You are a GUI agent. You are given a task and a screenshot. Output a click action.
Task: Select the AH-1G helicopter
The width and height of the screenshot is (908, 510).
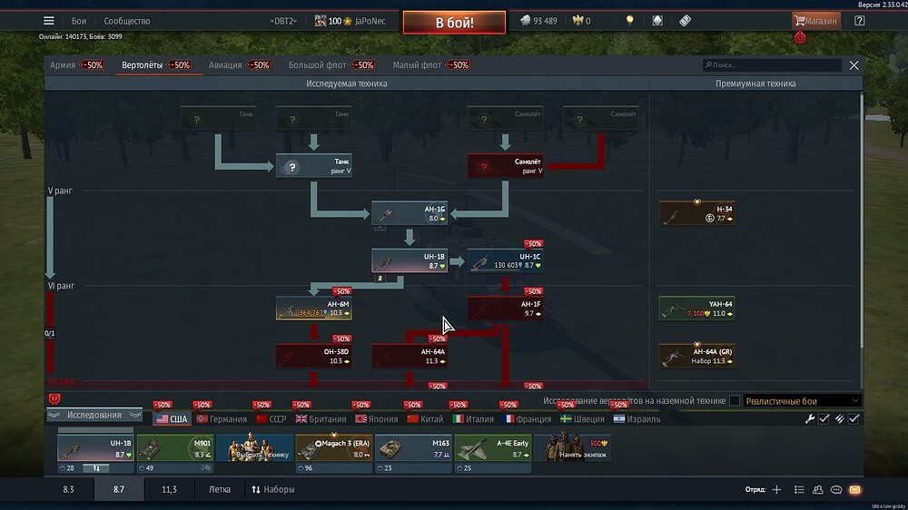[x=410, y=213]
